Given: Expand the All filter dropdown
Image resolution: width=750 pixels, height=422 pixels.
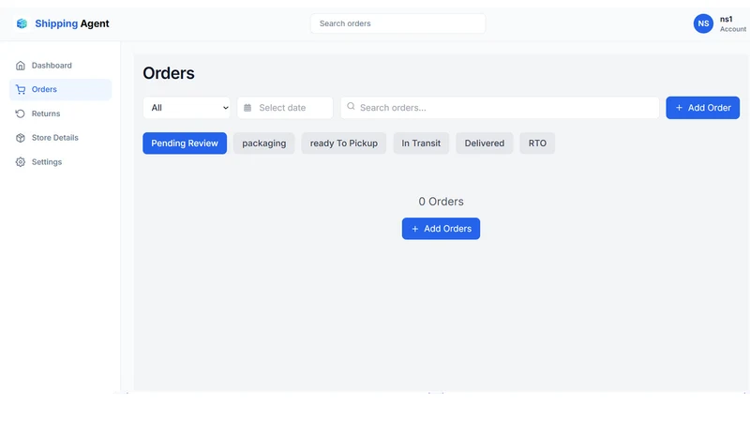Looking at the screenshot, I should coord(187,108).
